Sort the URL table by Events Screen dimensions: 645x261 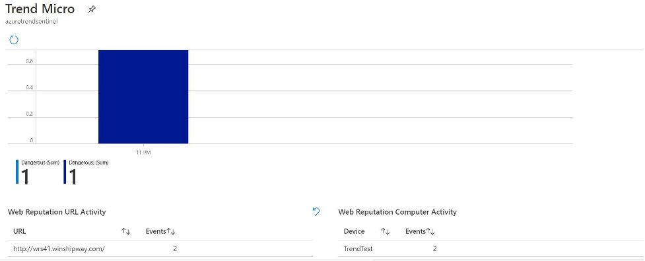point(171,232)
